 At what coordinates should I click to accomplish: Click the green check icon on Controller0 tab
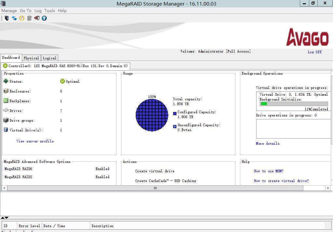point(5,66)
